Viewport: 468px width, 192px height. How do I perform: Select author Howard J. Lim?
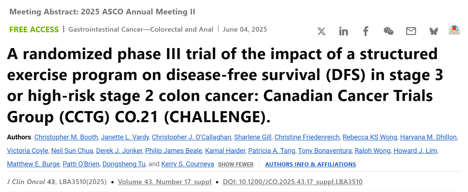(415, 151)
